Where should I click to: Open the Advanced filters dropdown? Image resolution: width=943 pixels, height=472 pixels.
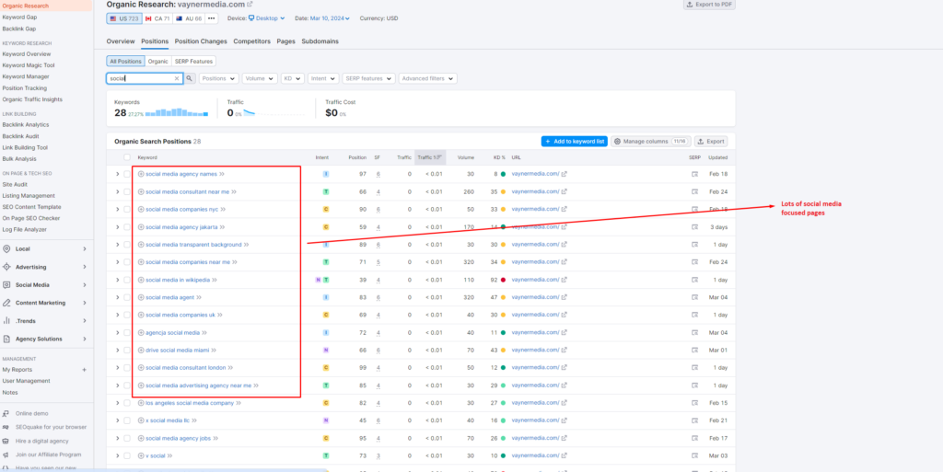427,78
